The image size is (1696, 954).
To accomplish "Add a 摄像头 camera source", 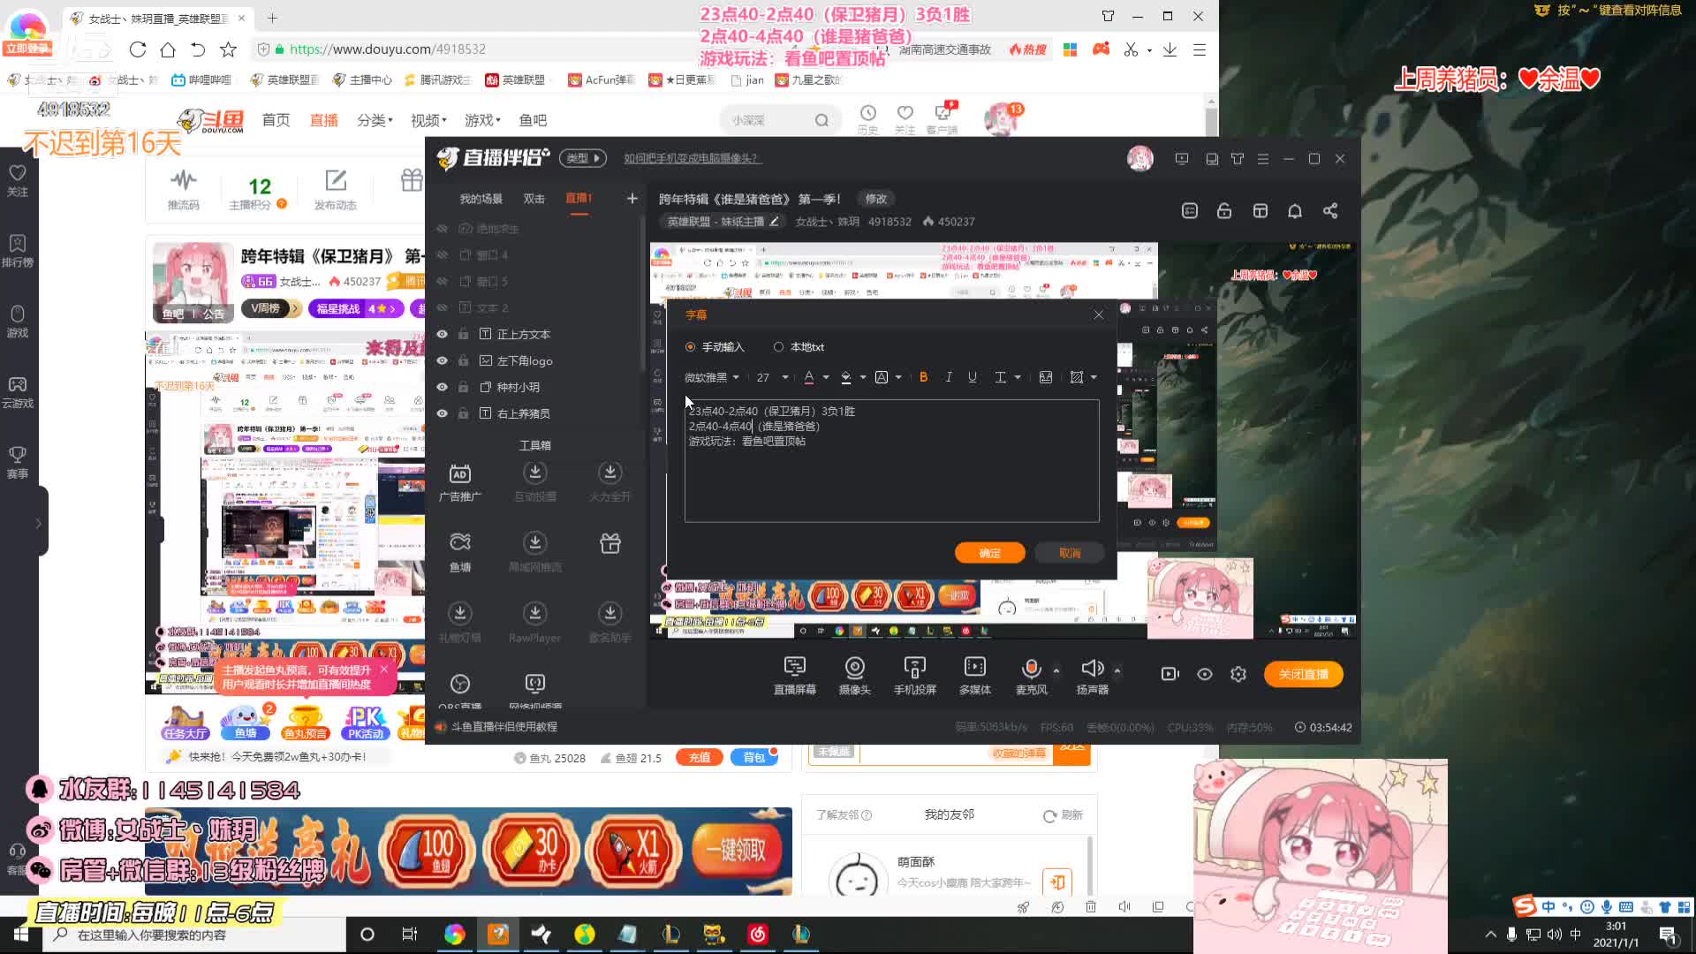I will point(854,676).
